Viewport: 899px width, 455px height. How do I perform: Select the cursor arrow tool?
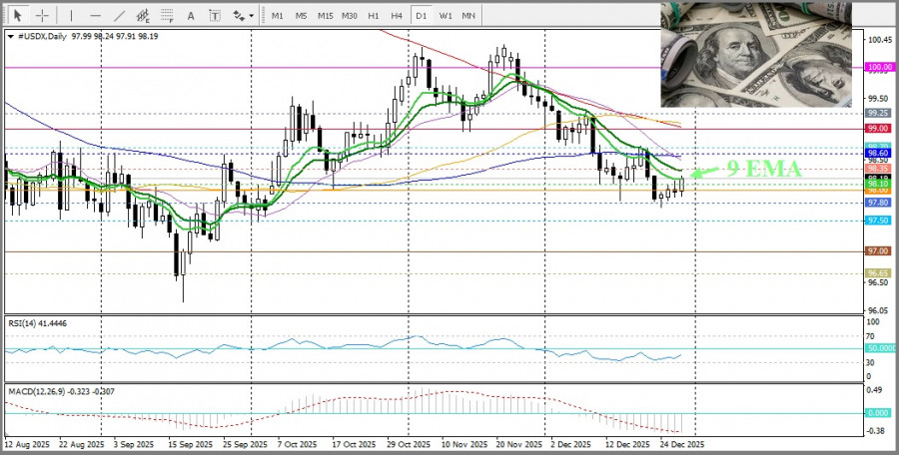tap(18, 16)
